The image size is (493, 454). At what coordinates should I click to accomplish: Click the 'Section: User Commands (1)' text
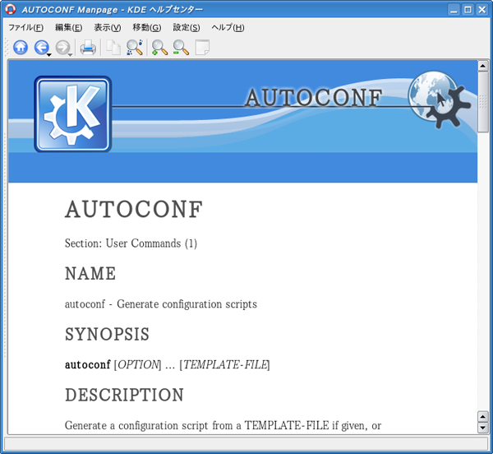[131, 243]
